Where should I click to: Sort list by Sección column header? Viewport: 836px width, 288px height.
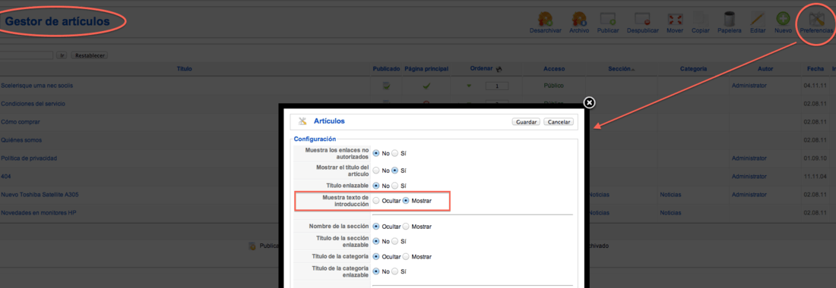[619, 69]
